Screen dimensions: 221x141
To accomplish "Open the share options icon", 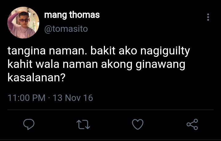I will pyautogui.click(x=192, y=124).
